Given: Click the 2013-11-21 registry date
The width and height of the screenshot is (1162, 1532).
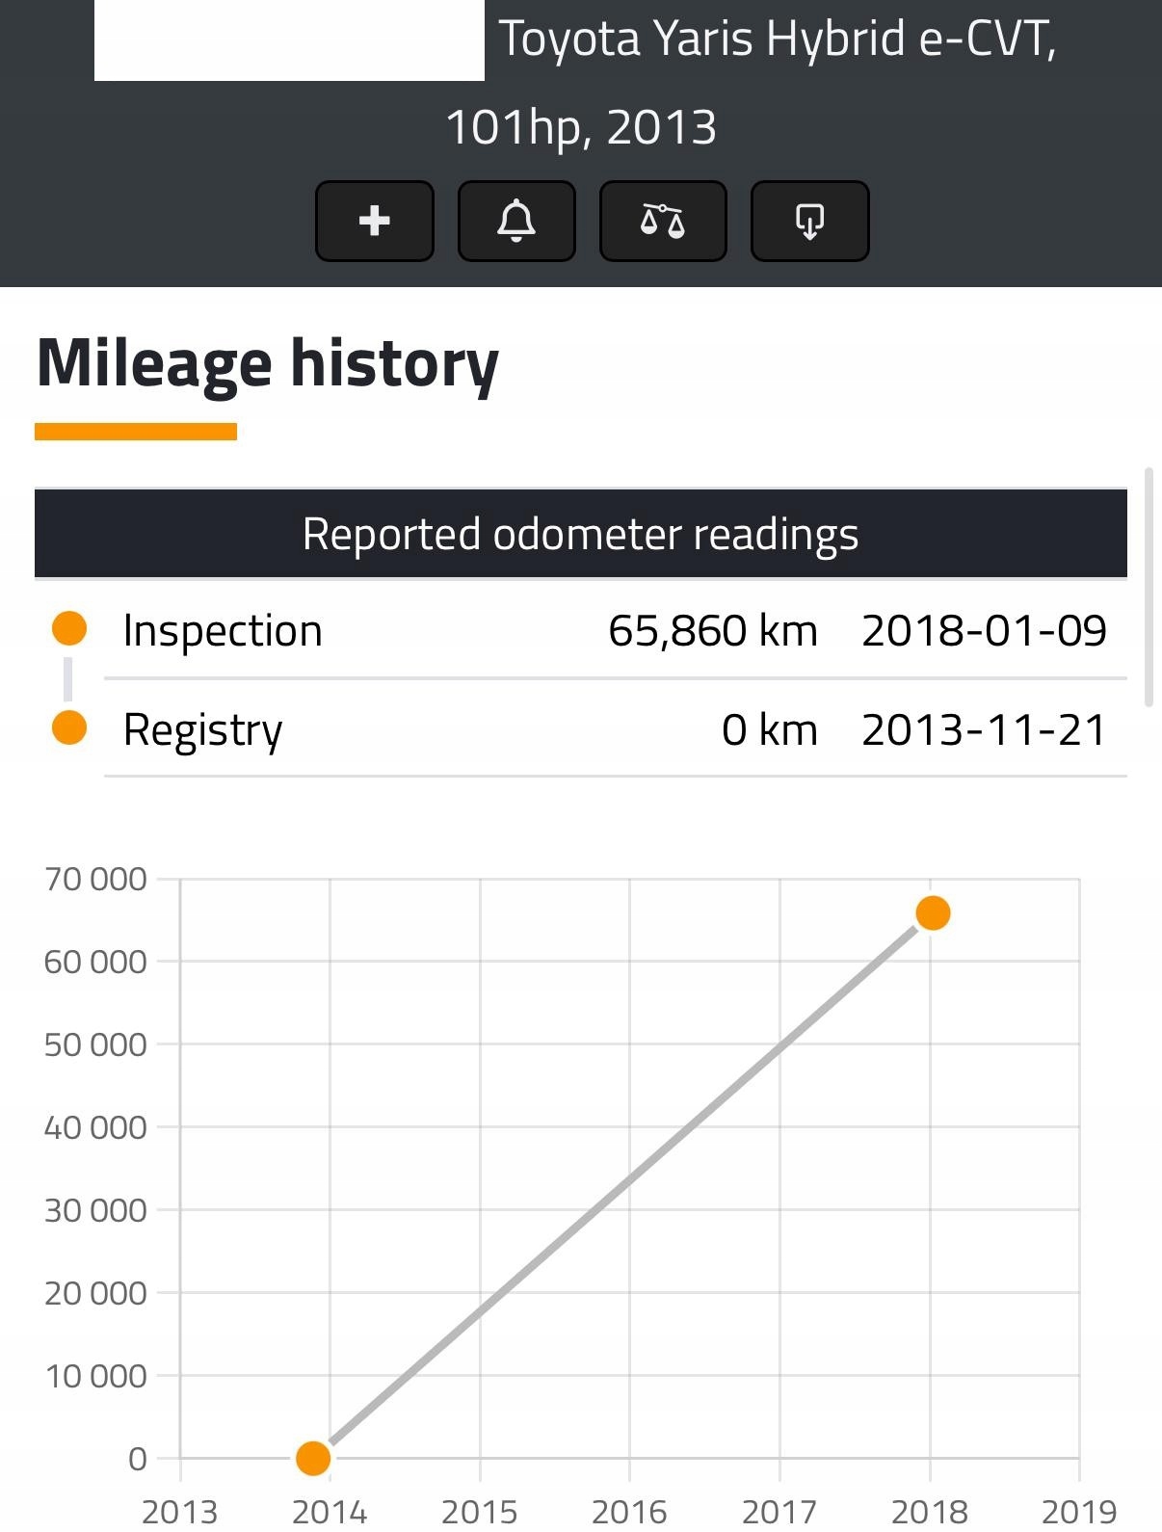Looking at the screenshot, I should tap(984, 729).
